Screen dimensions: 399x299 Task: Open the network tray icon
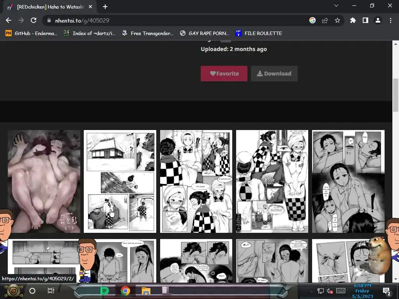pyautogui.click(x=321, y=291)
